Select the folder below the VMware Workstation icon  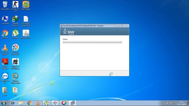pyautogui.click(x=15, y=92)
